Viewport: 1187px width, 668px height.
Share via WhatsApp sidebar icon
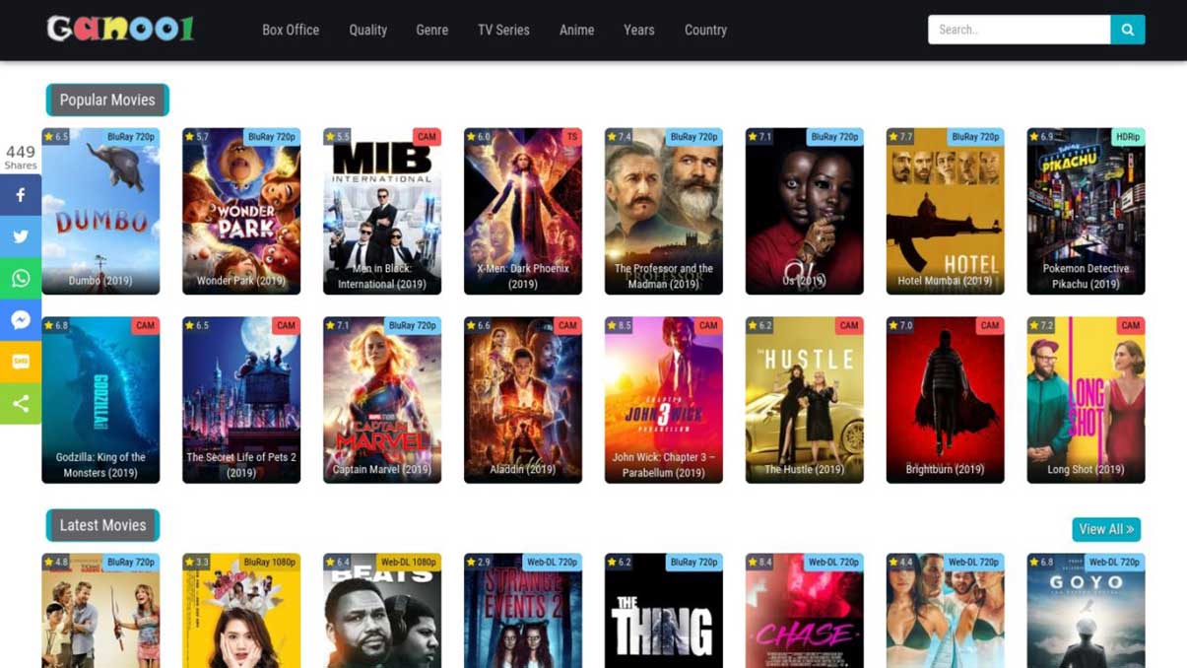point(21,279)
